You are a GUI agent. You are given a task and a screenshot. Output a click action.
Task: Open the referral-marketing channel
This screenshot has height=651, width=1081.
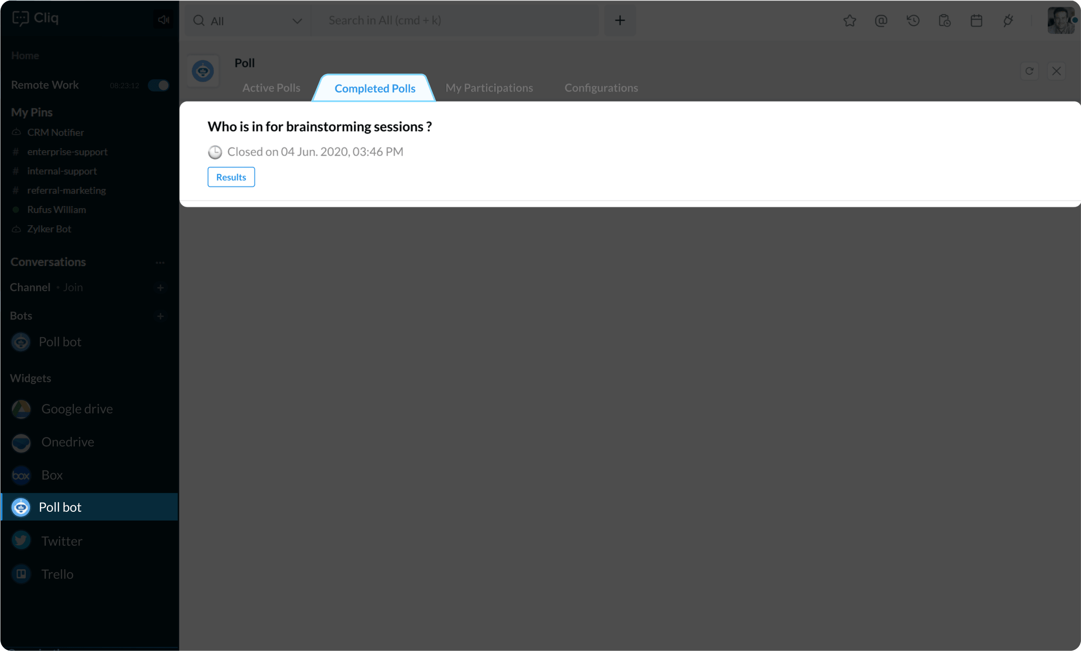66,190
